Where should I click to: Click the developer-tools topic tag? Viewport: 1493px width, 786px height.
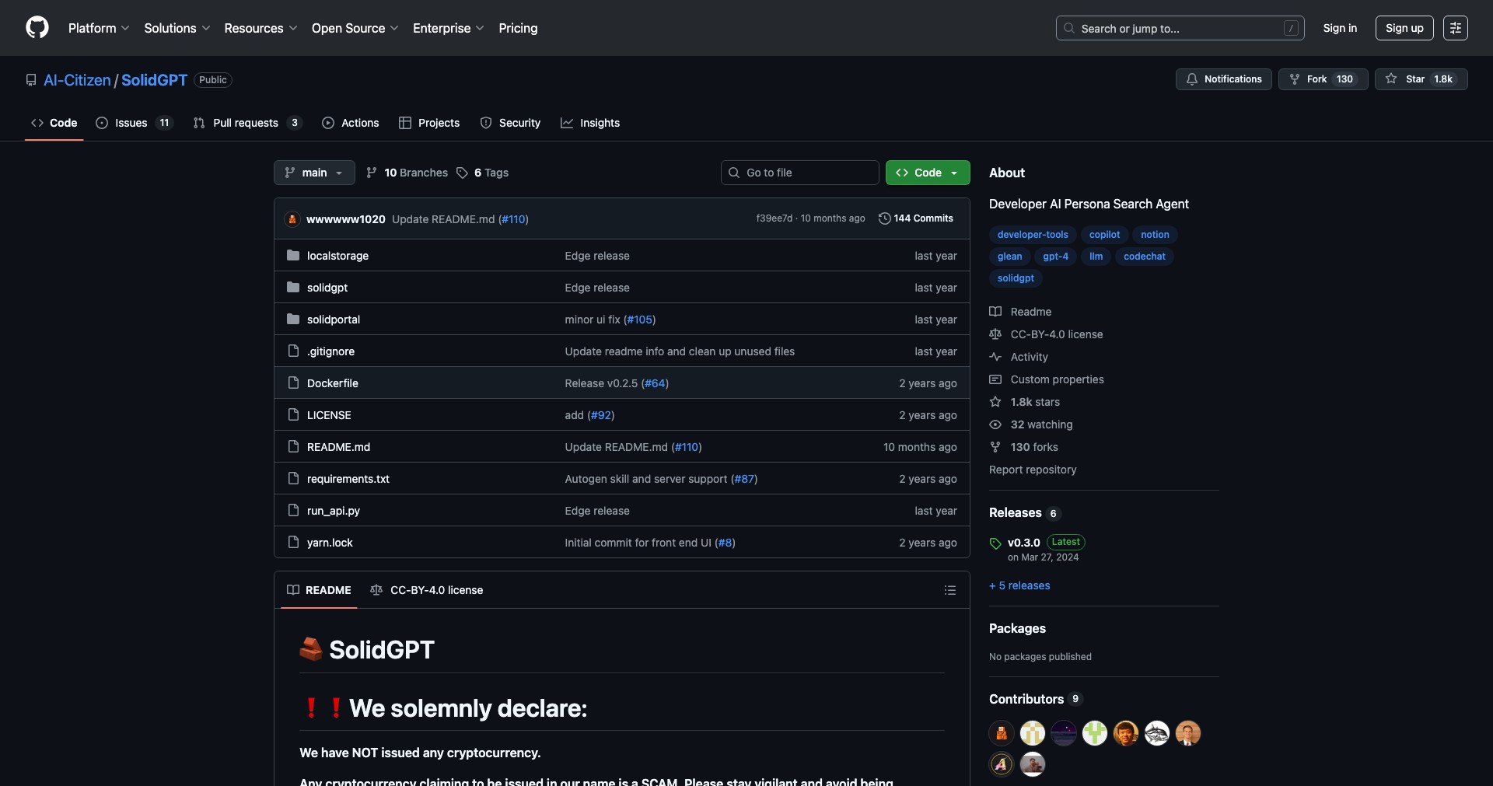point(1033,235)
